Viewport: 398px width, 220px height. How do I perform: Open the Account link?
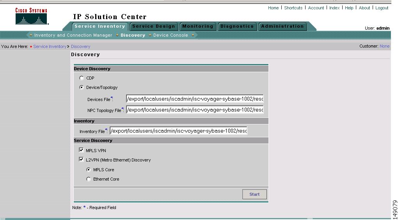(x=316, y=8)
